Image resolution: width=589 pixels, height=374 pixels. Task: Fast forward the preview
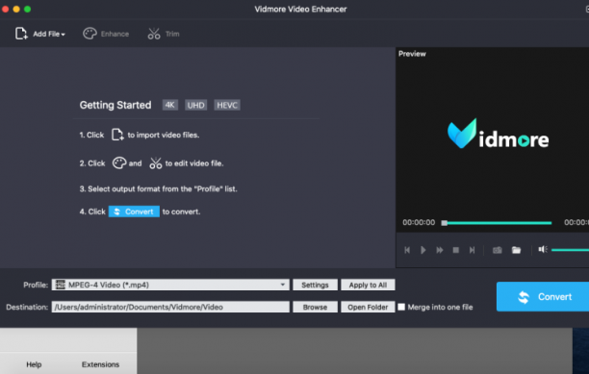click(440, 250)
